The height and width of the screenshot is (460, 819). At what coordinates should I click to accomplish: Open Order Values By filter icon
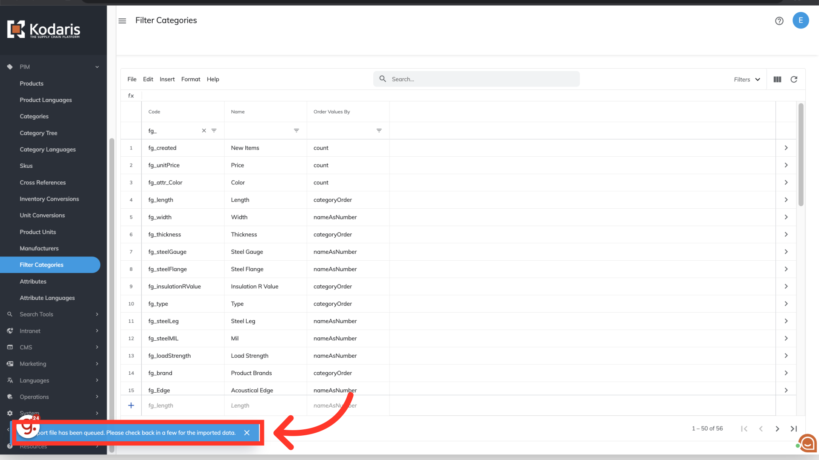coord(379,131)
